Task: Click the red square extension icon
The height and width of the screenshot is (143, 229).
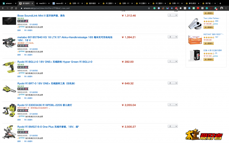Action: (198, 8)
